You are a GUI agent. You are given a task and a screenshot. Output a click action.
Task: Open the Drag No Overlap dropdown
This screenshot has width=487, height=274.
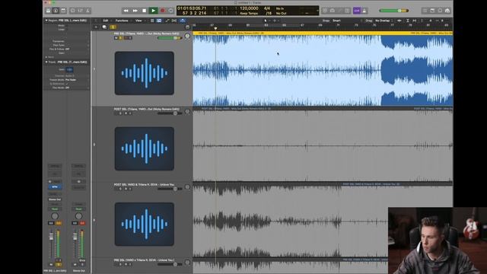tap(383, 21)
